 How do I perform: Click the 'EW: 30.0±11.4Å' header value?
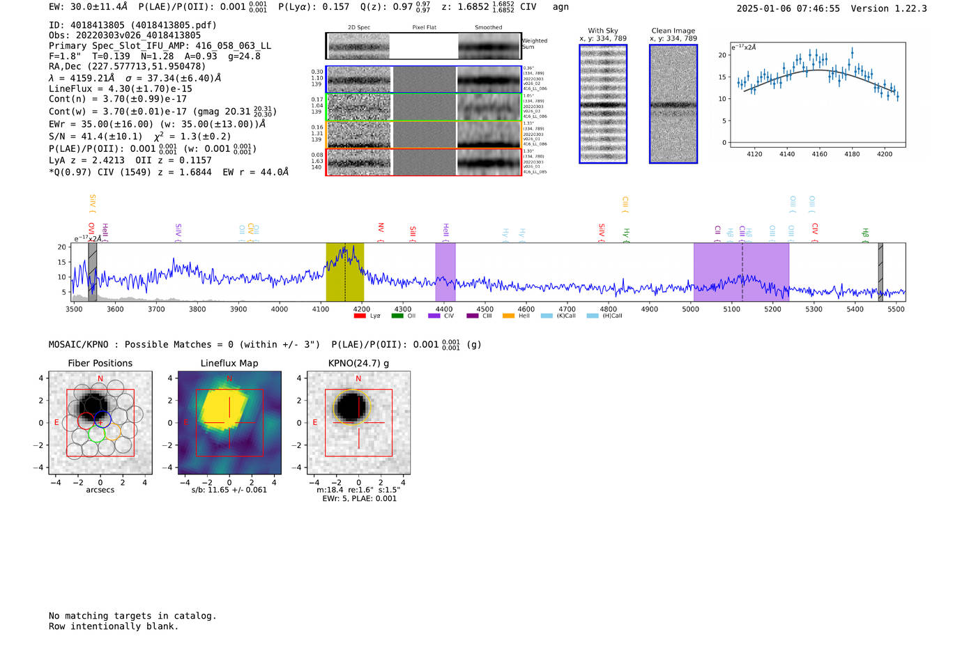pos(88,7)
